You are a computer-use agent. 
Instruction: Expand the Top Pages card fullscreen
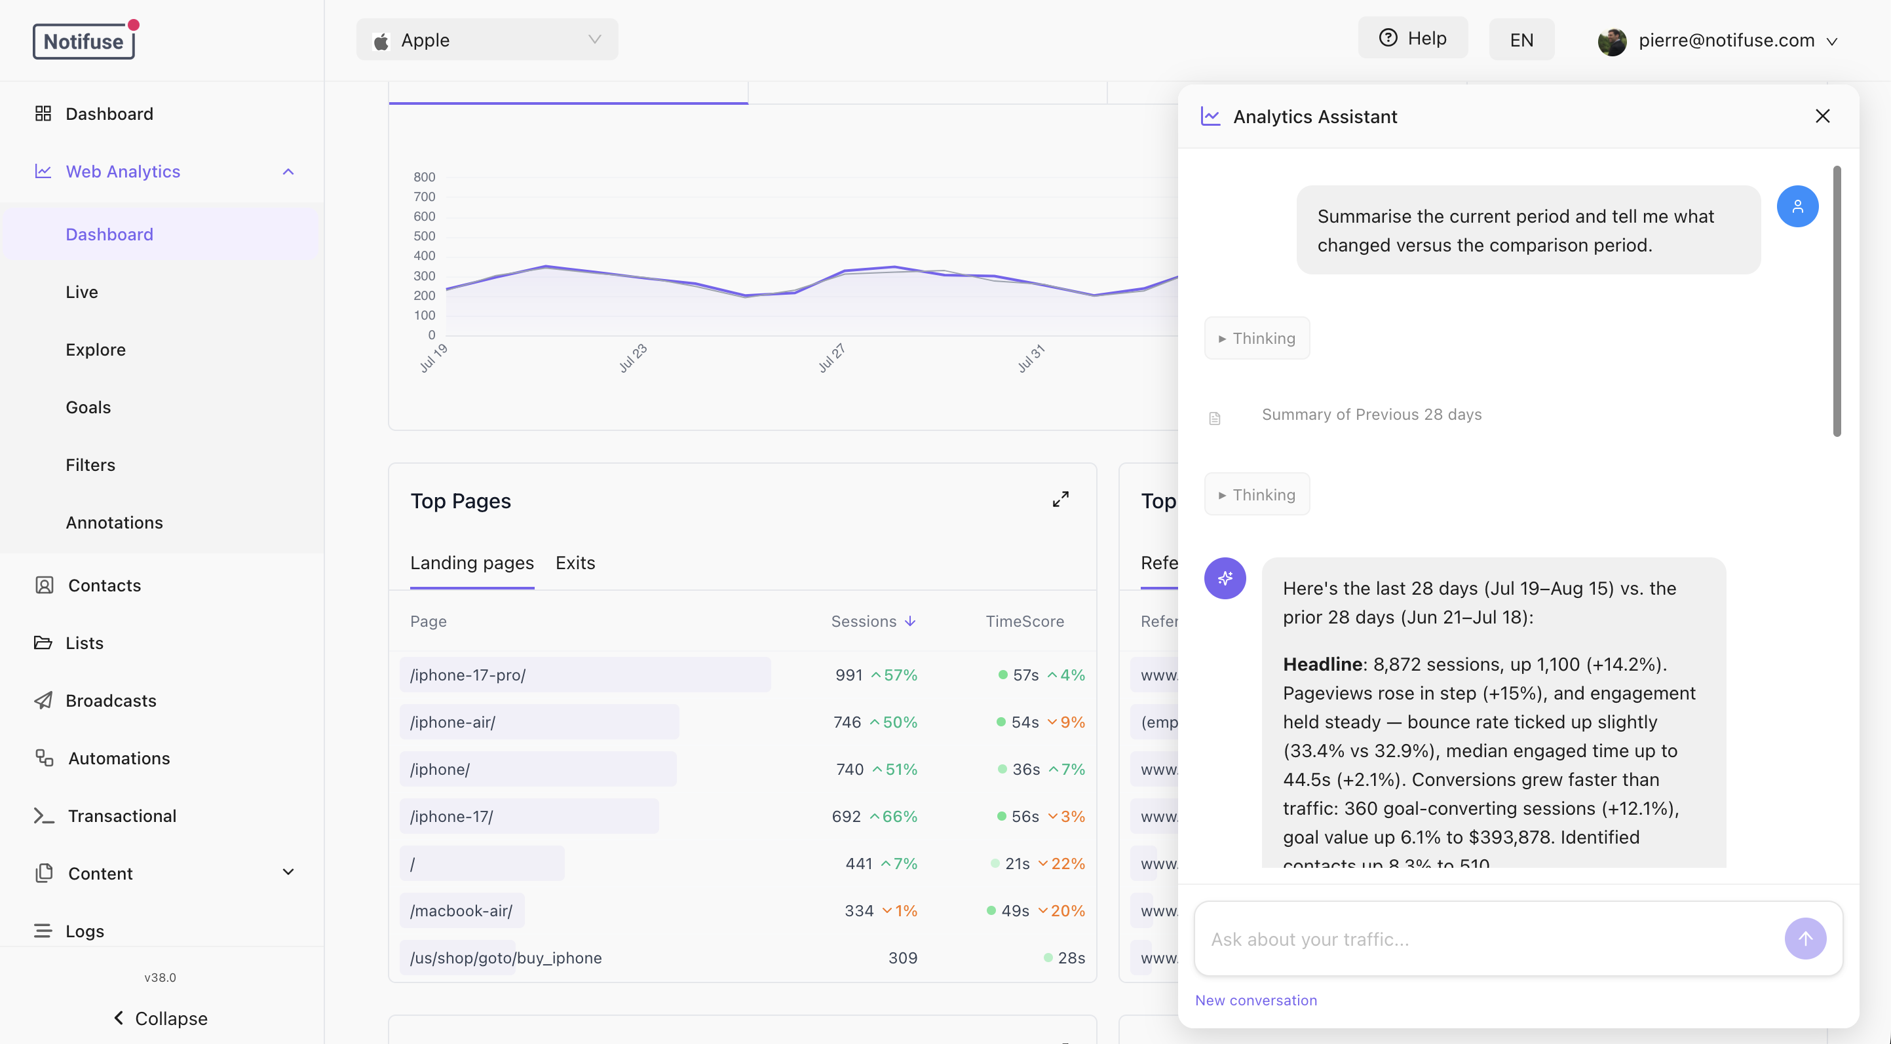pyautogui.click(x=1060, y=500)
